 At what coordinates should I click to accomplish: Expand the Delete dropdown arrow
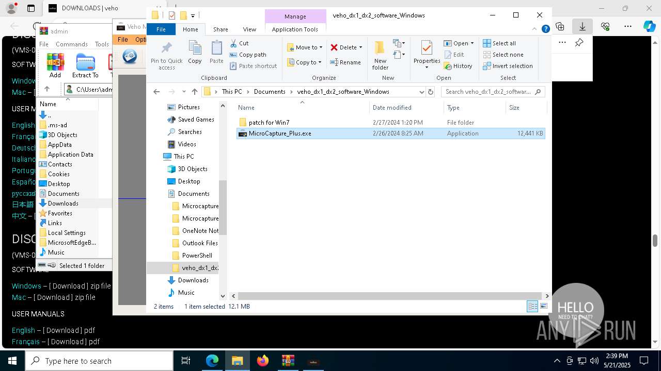tap(360, 47)
